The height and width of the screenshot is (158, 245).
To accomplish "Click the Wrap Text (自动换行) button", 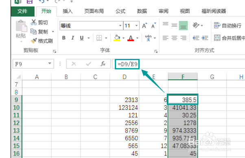I will [227, 26].
